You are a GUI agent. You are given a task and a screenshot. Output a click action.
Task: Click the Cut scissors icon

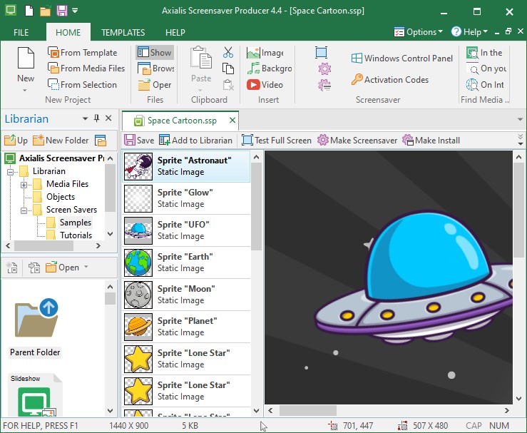tap(228, 53)
